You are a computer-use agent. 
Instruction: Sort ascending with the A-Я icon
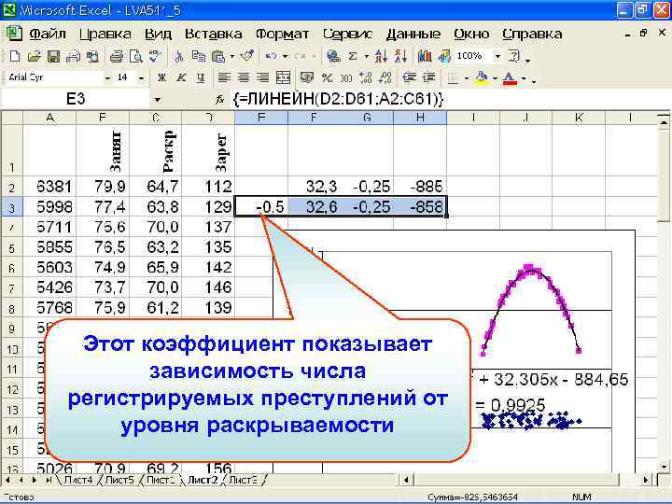[x=381, y=56]
